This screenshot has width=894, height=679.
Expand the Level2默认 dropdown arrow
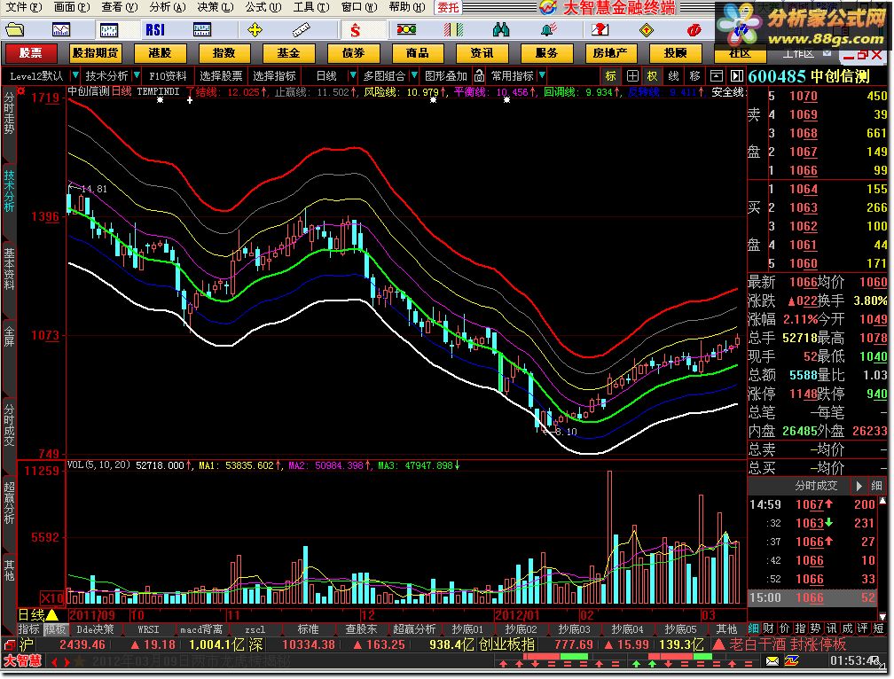[74, 75]
